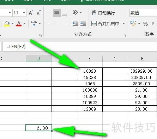
Task: Align text right
Action: [x=65, y=24]
